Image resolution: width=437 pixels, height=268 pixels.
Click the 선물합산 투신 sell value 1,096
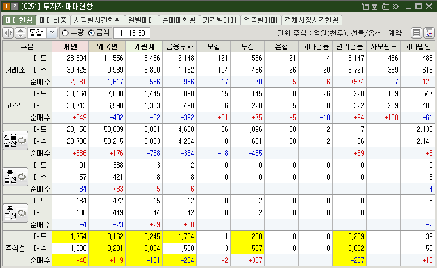pos(254,129)
